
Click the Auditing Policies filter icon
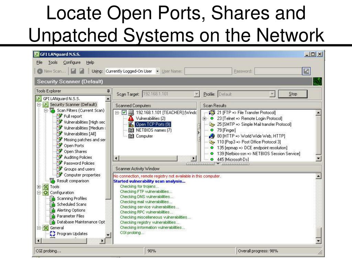pyautogui.click(x=59, y=157)
